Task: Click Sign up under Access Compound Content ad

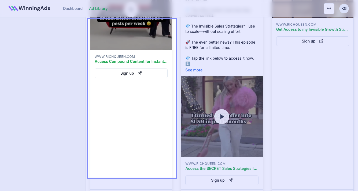Action: tap(127, 73)
